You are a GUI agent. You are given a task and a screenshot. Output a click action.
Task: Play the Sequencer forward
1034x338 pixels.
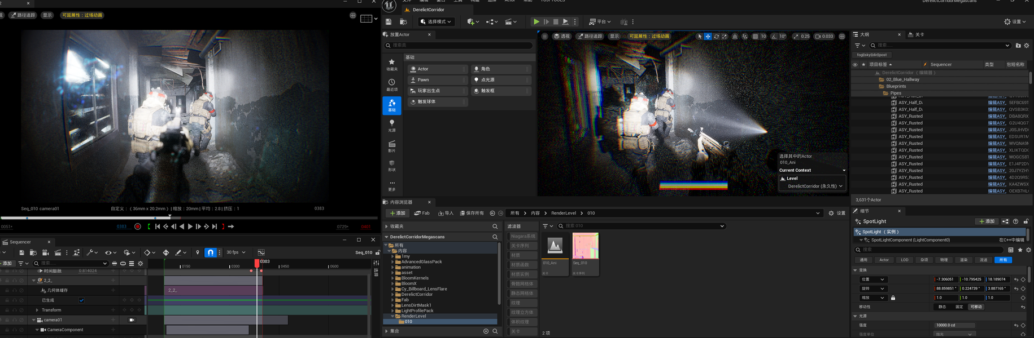click(x=190, y=226)
